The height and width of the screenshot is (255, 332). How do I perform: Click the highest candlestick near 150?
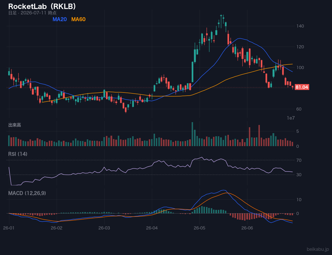[221, 21]
